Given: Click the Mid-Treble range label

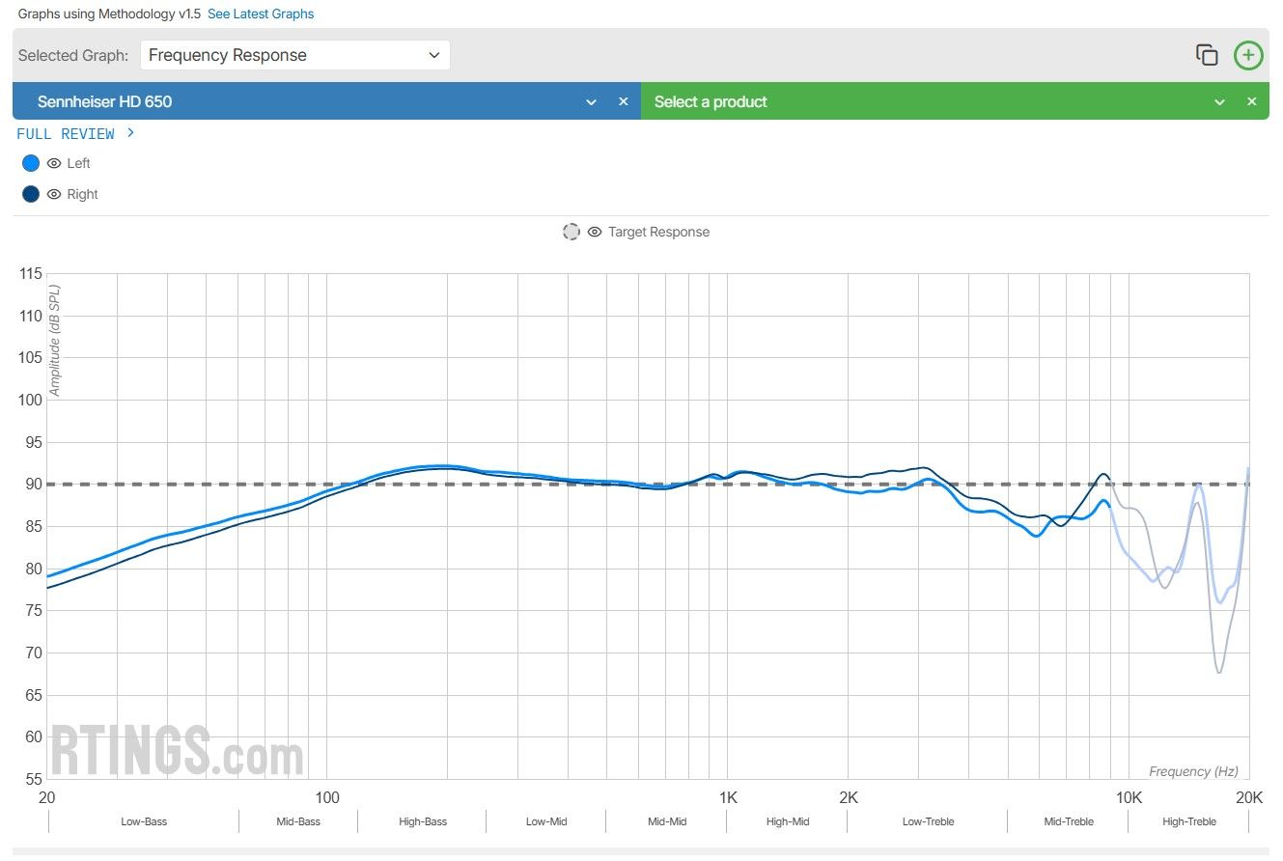Looking at the screenshot, I should point(1068,821).
